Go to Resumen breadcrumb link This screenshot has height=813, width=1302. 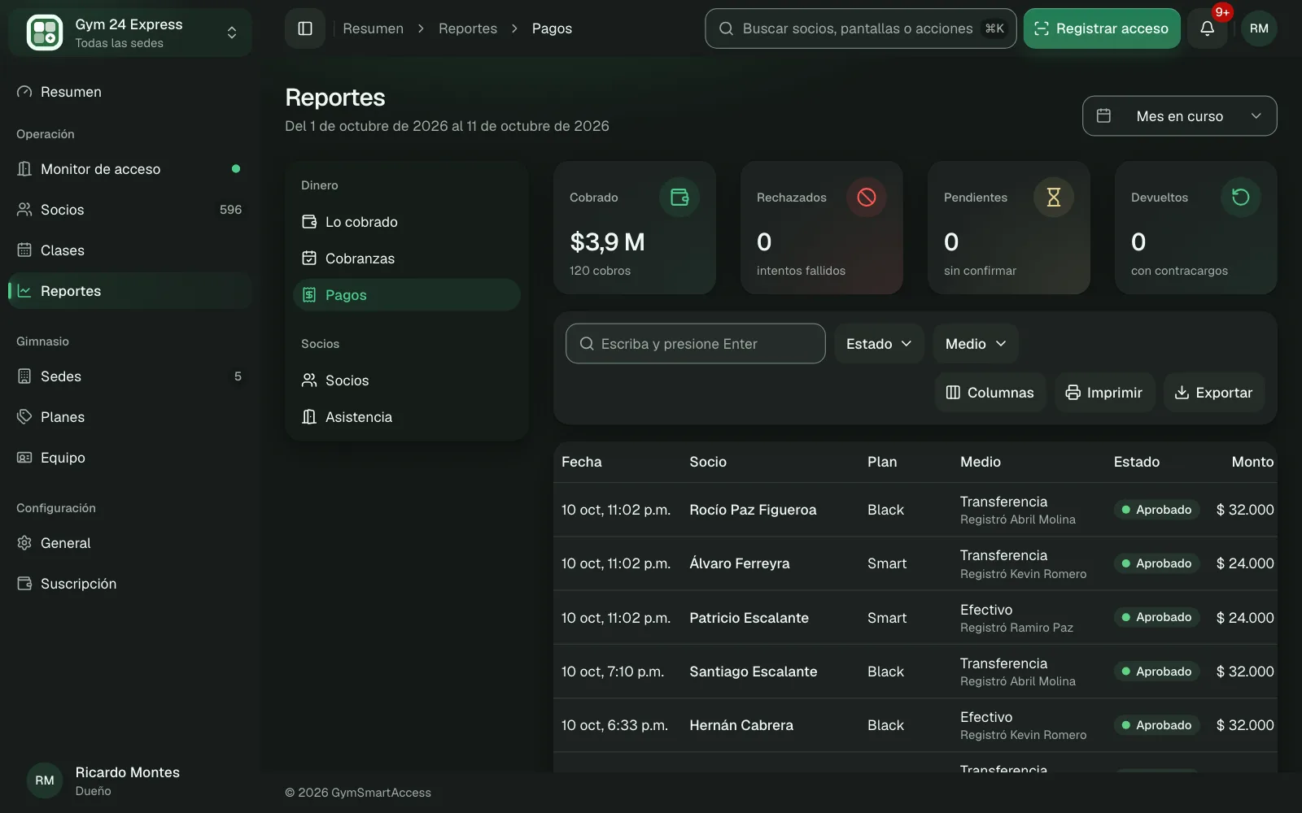(373, 28)
